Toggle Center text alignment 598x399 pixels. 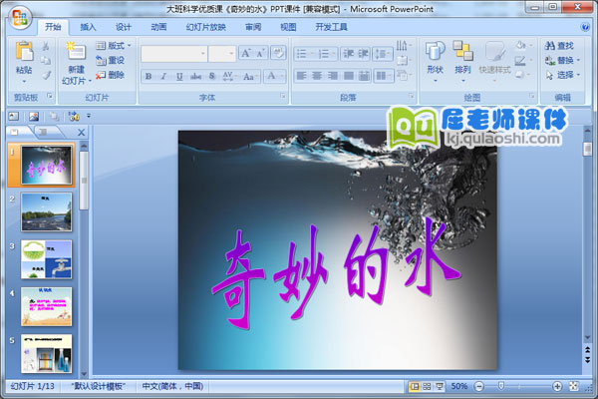(317, 76)
